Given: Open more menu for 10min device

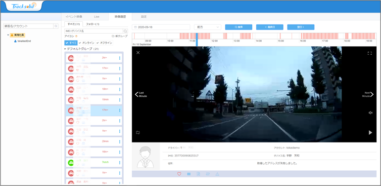Looking at the screenshot, I should (120, 100).
